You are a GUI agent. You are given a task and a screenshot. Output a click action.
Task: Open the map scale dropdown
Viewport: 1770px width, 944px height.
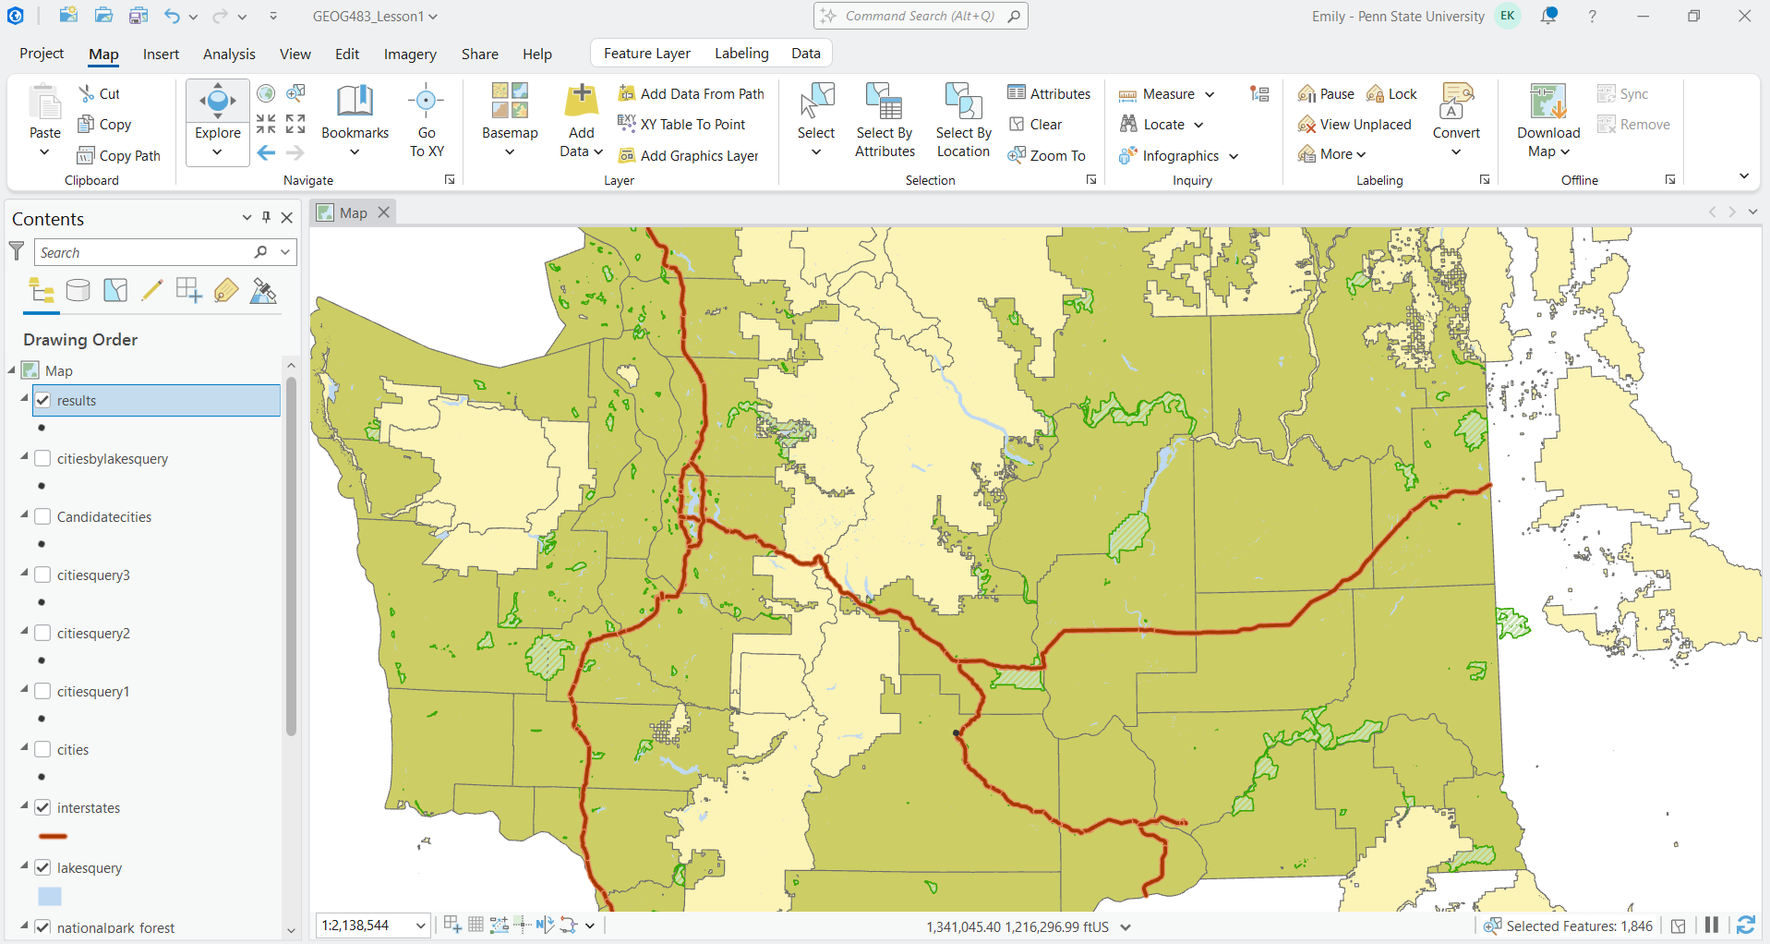tap(421, 926)
